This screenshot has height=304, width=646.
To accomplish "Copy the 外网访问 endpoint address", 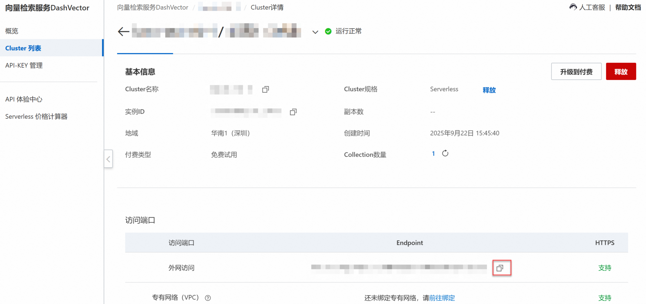I will point(500,268).
